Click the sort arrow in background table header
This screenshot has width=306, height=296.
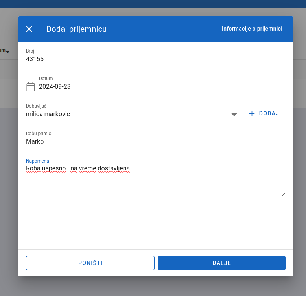7,51
